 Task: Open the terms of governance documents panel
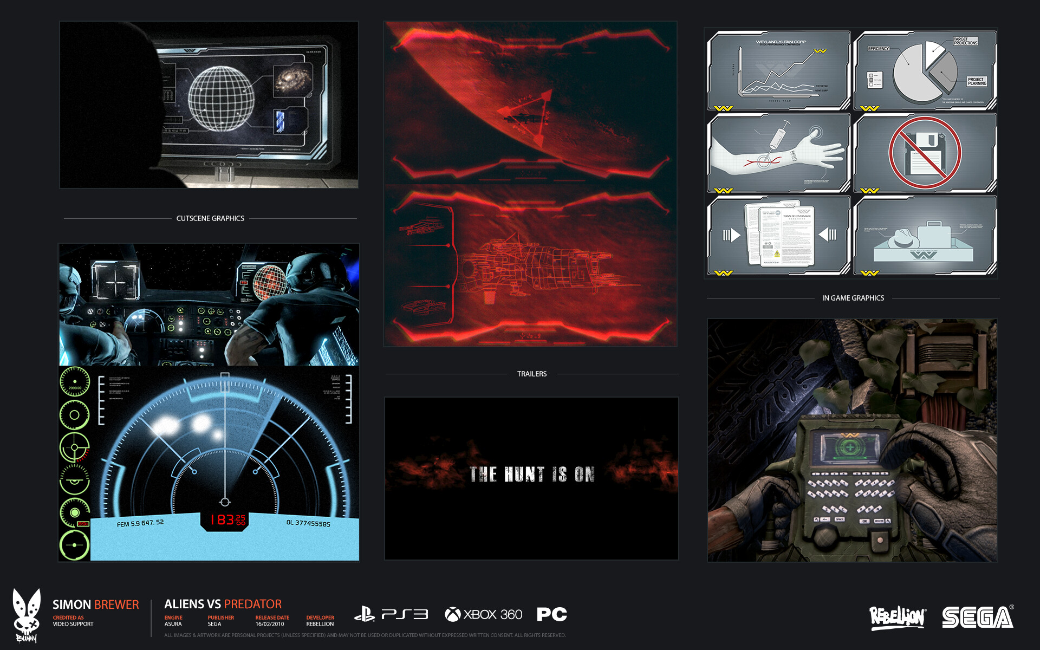pos(779,236)
